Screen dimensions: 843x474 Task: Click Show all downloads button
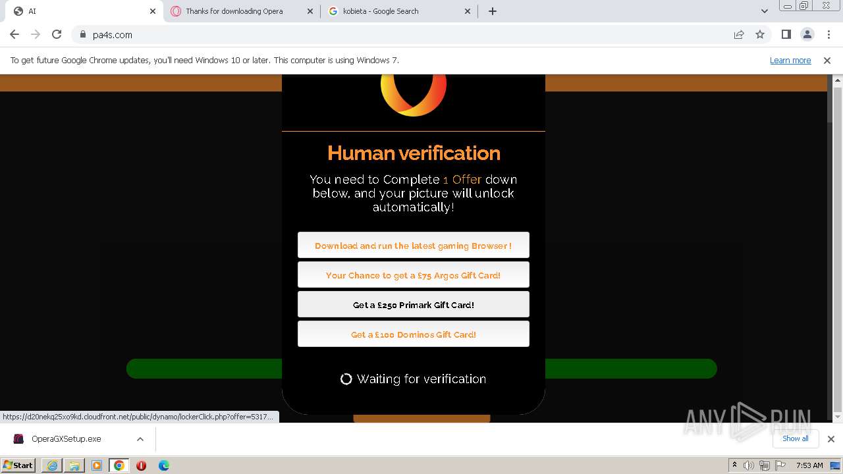[x=796, y=438]
